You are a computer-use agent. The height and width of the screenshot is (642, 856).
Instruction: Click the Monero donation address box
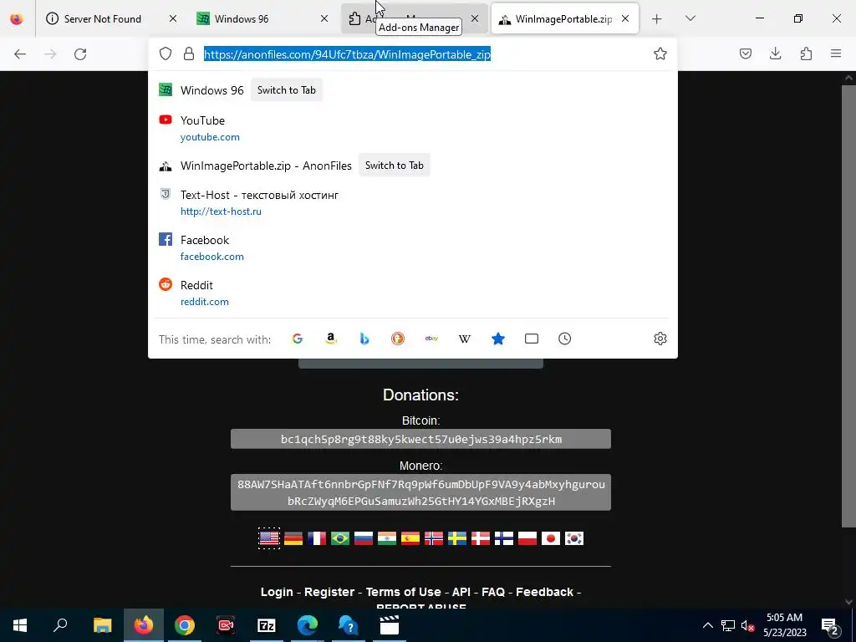[421, 492]
